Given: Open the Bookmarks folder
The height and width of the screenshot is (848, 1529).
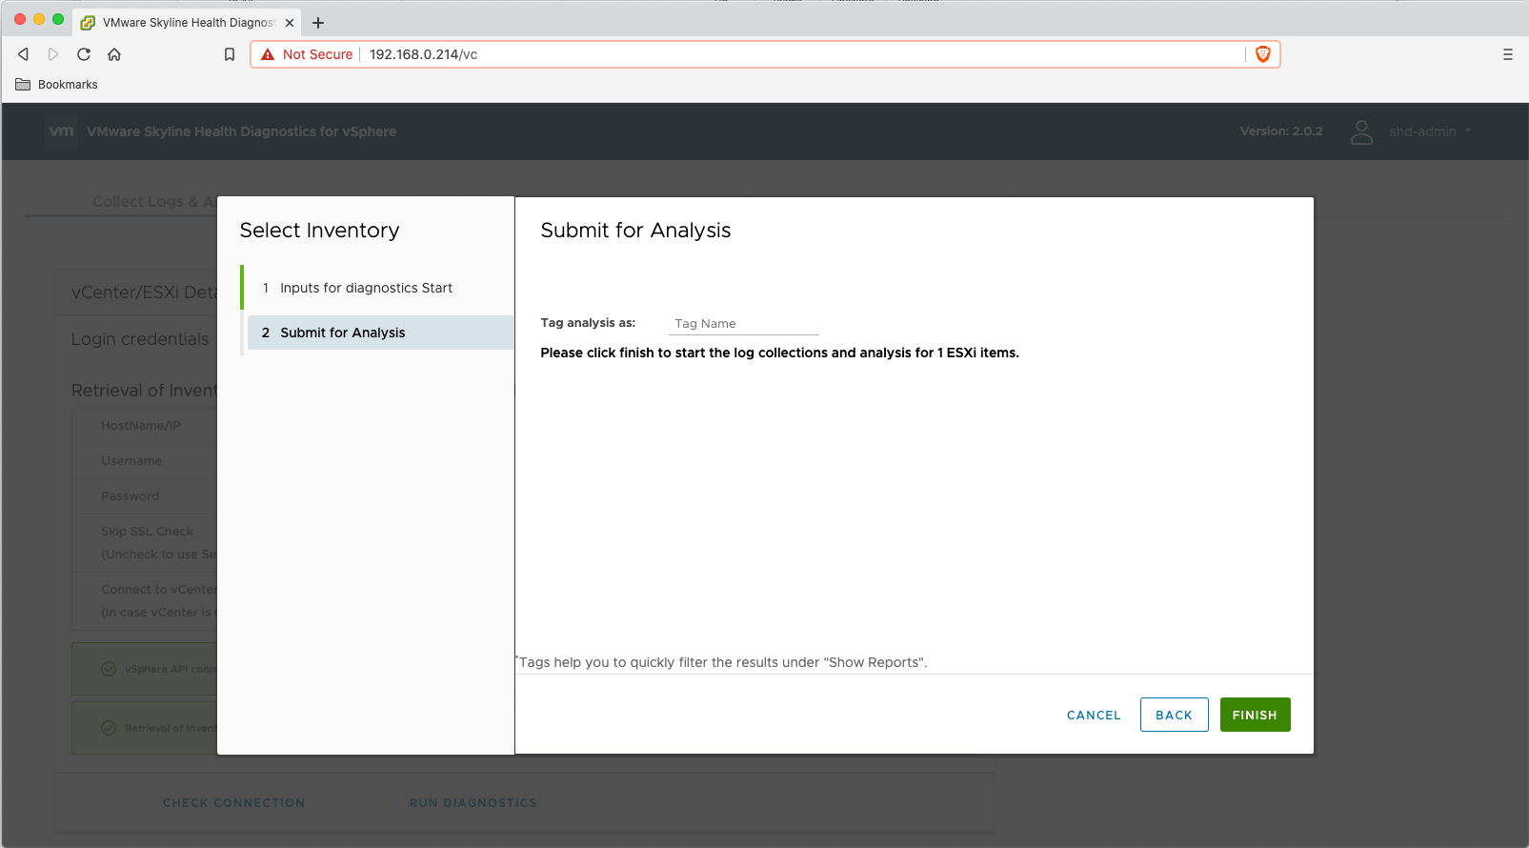Looking at the screenshot, I should click(57, 85).
